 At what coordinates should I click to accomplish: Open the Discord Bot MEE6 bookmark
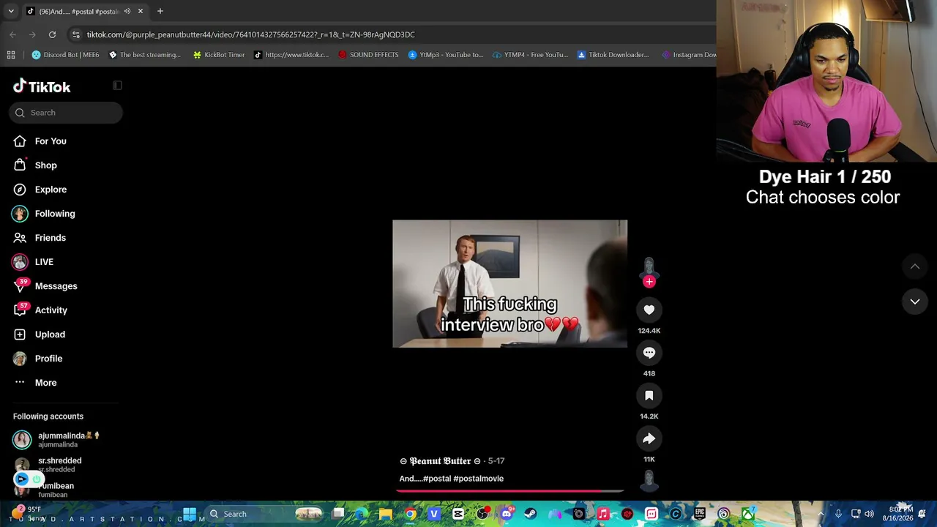65,55
